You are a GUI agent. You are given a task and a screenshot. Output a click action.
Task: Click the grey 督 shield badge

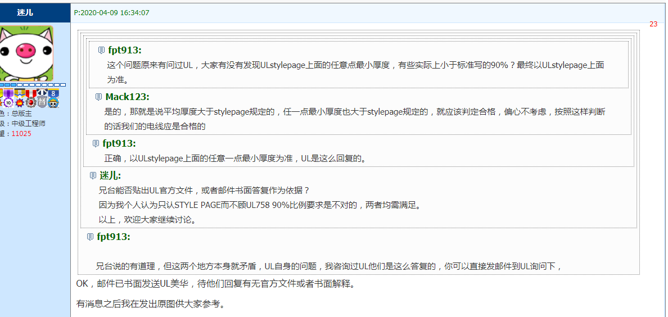pyautogui.click(x=42, y=98)
